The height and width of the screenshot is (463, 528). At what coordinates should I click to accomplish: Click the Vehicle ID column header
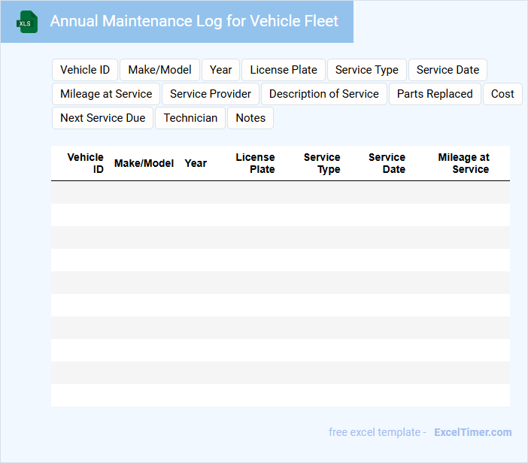85,163
